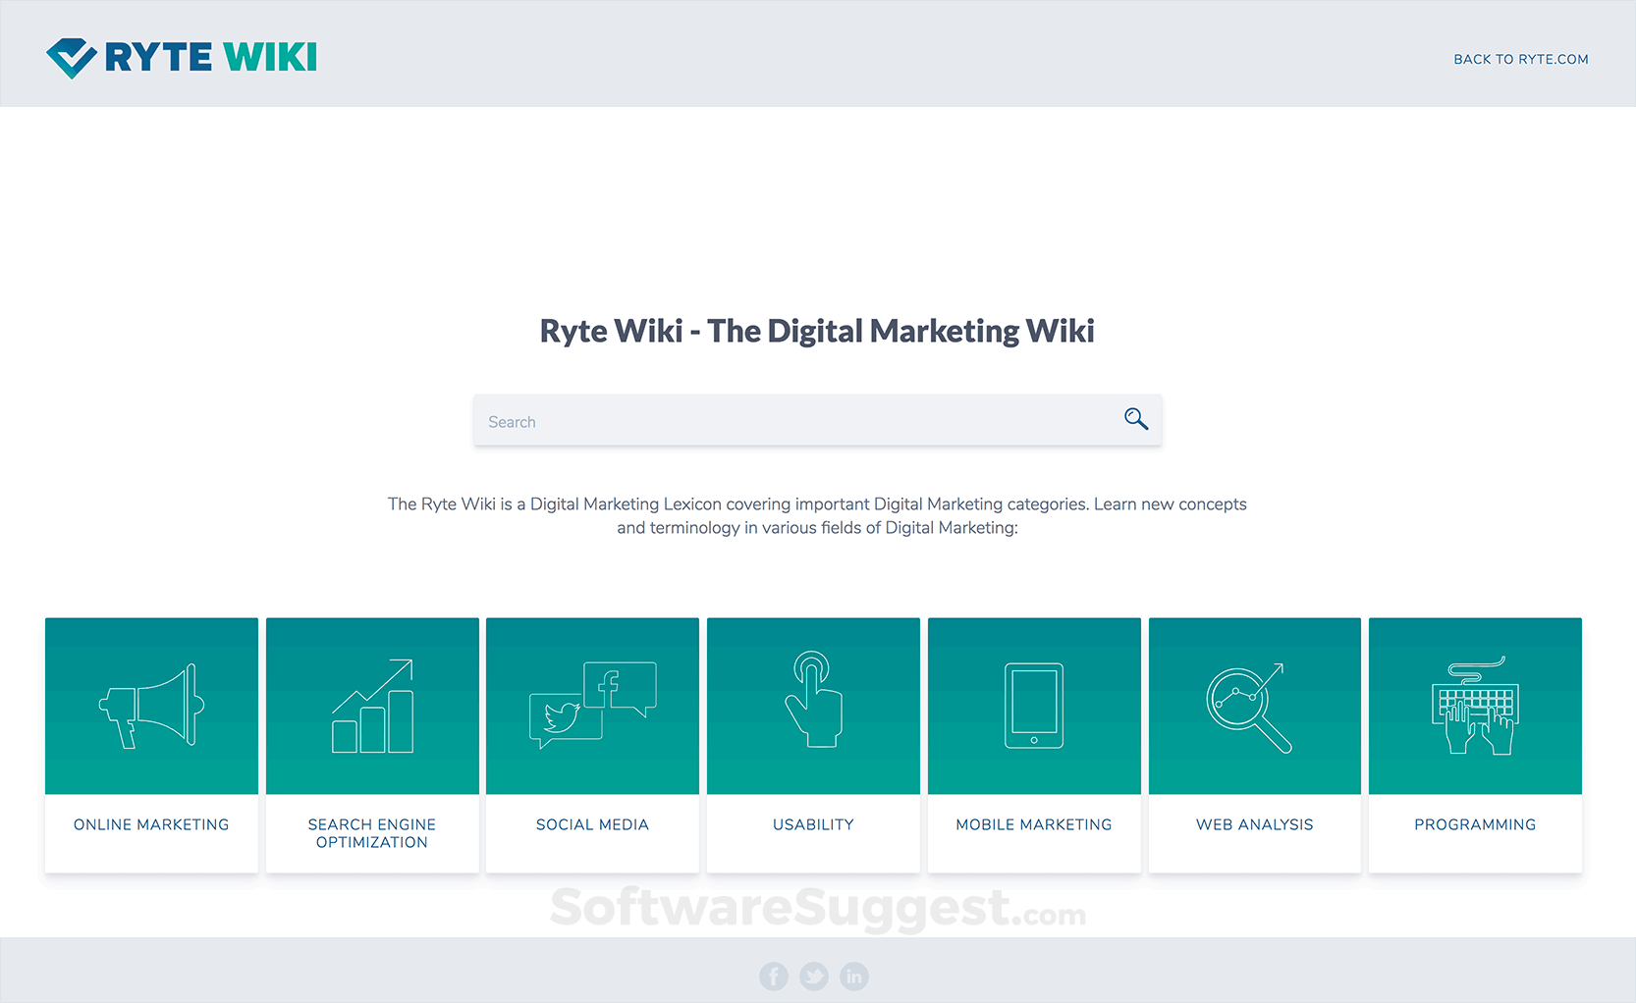
Task: Click the Search input field
Action: pos(786,420)
